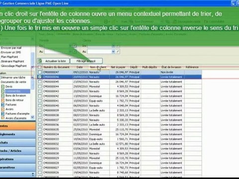
Task: Click Dominique in row CM00000034
Action: point(95,134)
